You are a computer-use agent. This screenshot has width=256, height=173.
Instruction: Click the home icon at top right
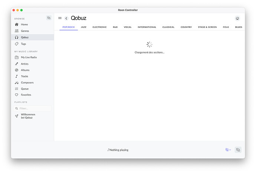click(237, 19)
